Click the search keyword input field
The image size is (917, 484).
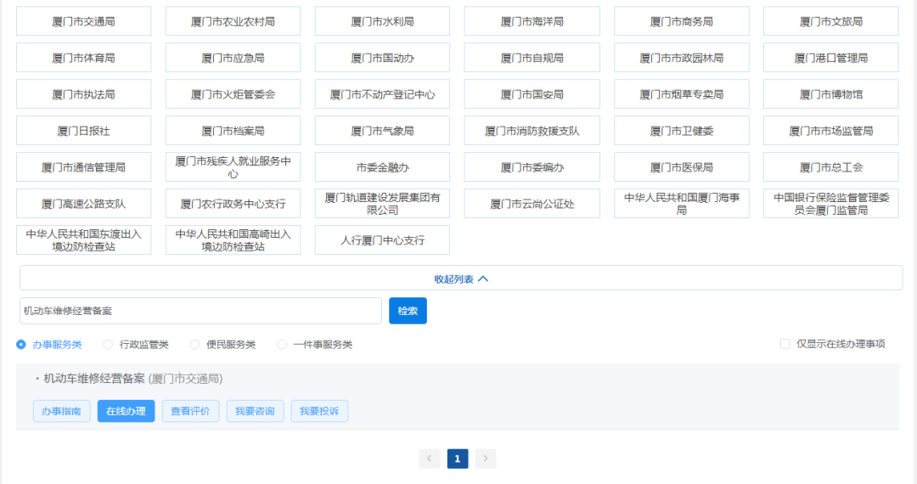coord(200,311)
